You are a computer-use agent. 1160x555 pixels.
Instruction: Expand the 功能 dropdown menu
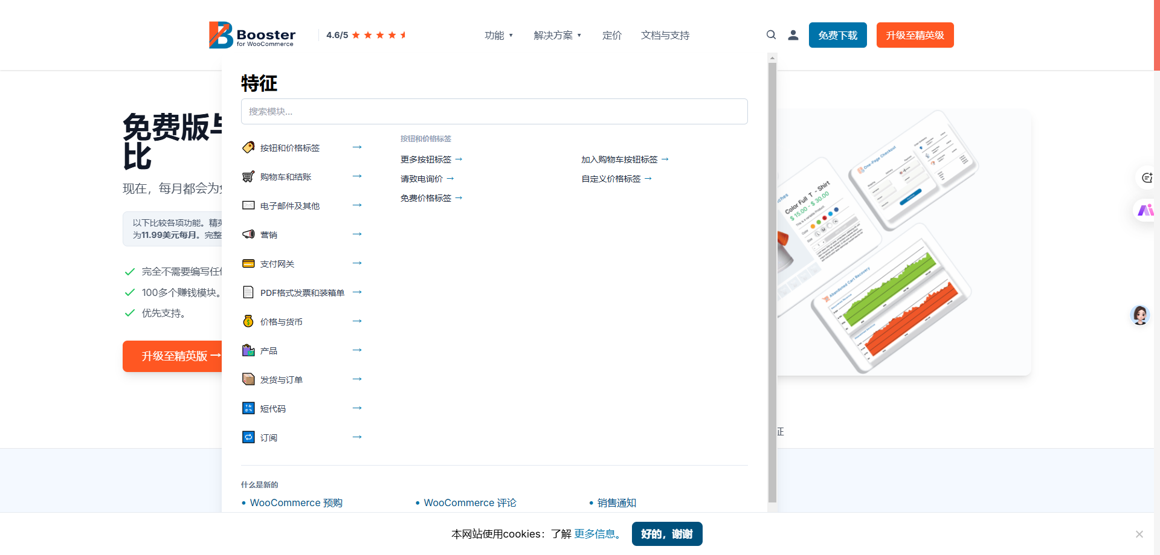pyautogui.click(x=498, y=36)
